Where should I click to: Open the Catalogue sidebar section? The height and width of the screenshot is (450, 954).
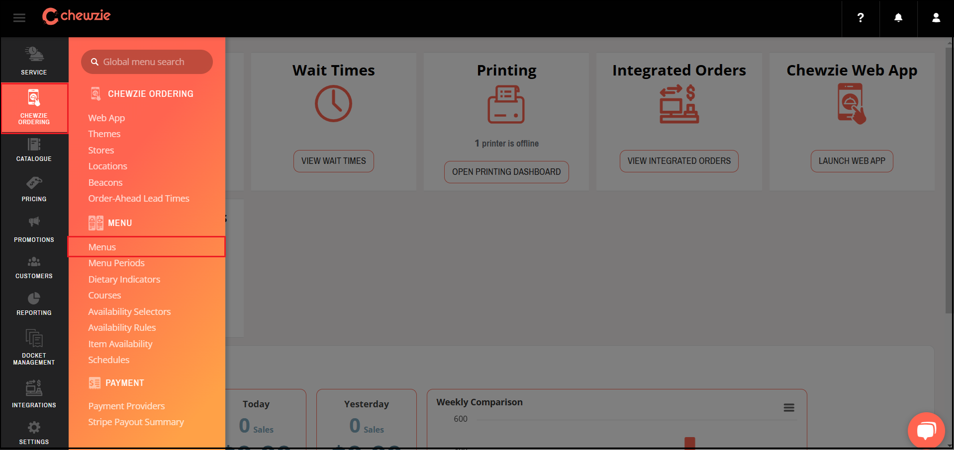(x=34, y=150)
